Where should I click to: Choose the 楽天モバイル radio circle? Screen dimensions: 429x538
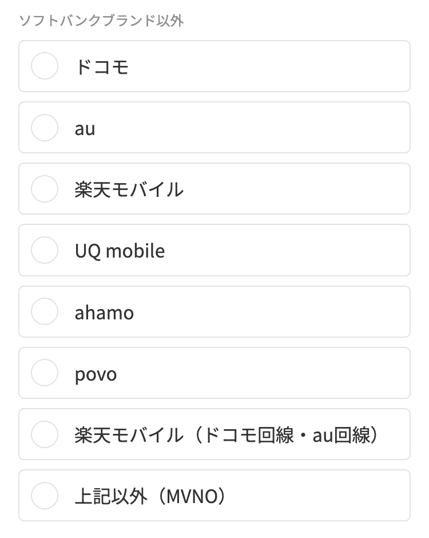(x=45, y=189)
